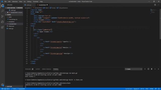Open the notifications bell in status bar
Image resolution: width=161 pixels, height=90 pixels.
159,89
